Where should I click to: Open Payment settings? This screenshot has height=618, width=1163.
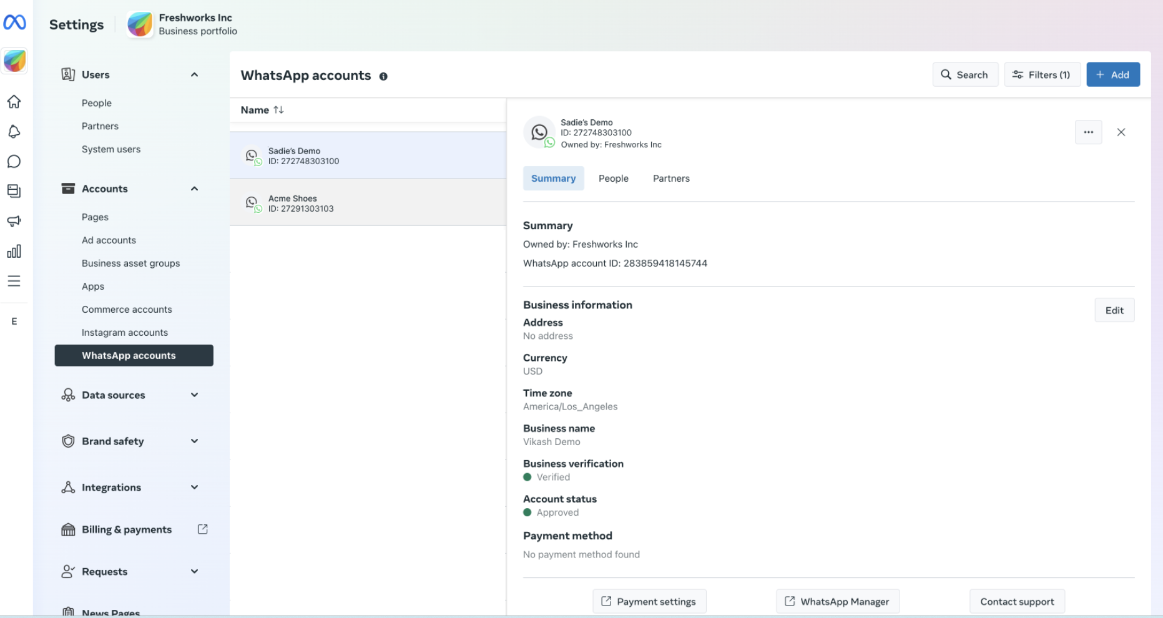[649, 602]
